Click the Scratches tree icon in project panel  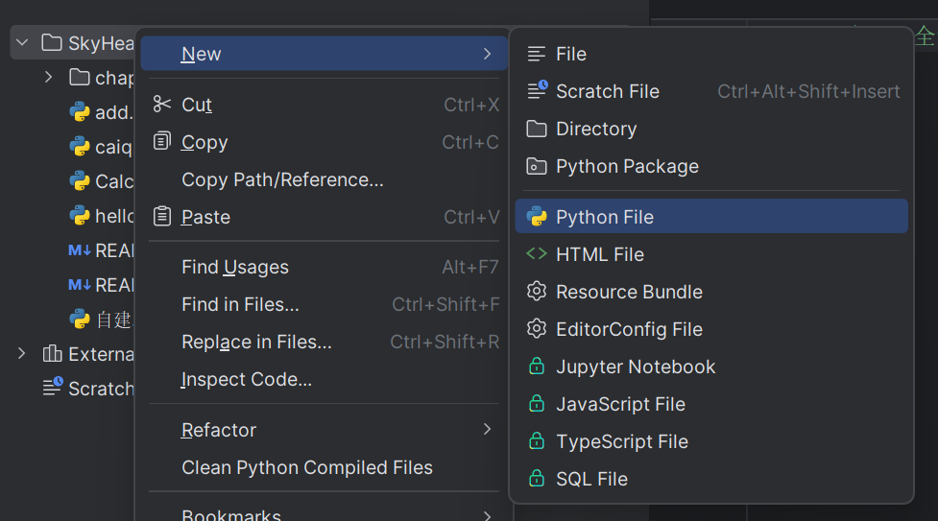[53, 387]
